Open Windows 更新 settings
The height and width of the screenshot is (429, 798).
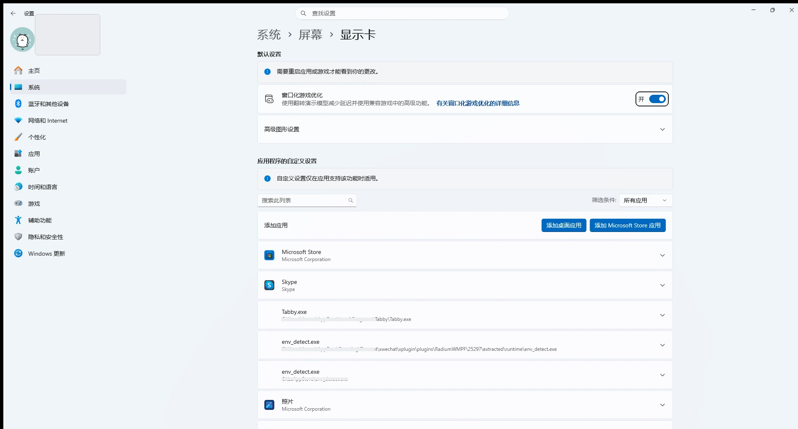(x=68, y=254)
